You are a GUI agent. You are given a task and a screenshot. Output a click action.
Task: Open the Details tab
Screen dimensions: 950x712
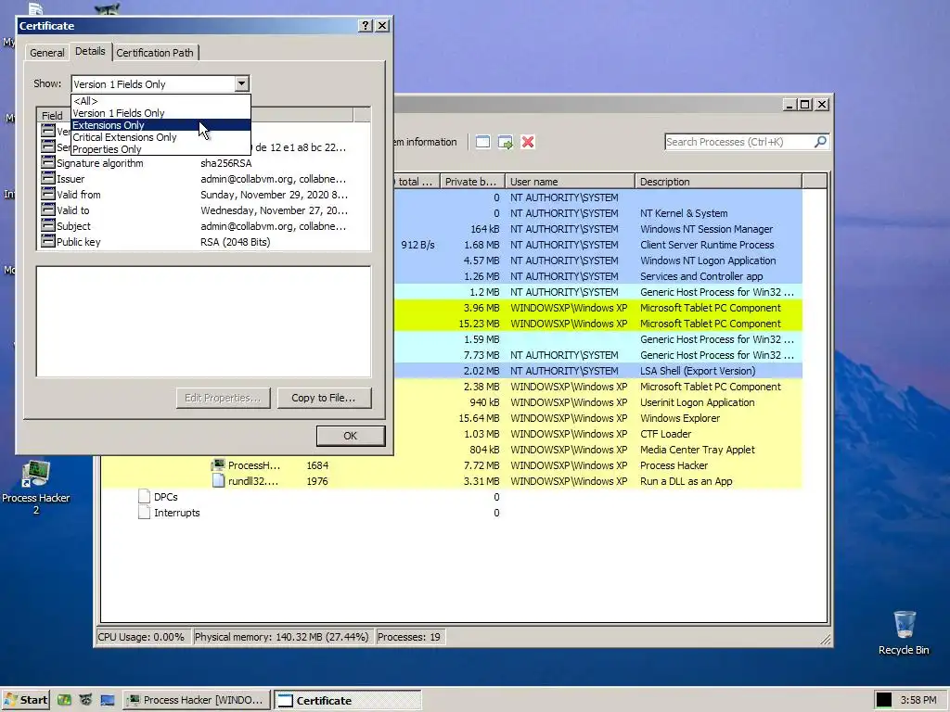tap(90, 52)
